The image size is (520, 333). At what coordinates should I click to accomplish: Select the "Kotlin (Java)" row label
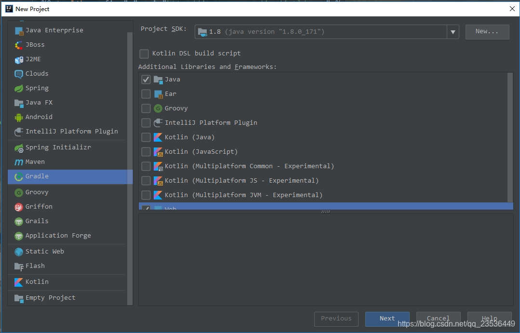tap(190, 137)
